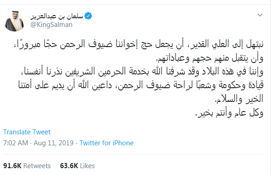This screenshot has height=175, width=273.
Task: Click the line وأن يتقبل منهم حجهم وعباداتهم
Action: pyautogui.click(x=210, y=58)
